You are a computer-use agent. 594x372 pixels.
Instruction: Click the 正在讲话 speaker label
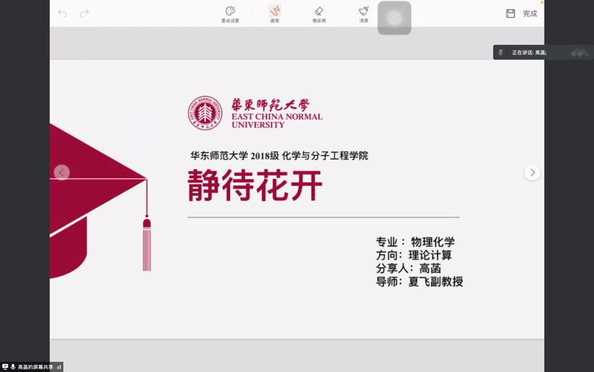[x=528, y=53]
